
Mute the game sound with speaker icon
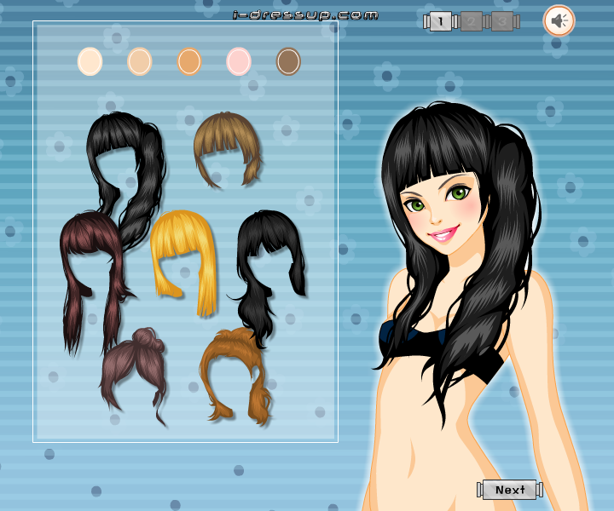pyautogui.click(x=559, y=20)
